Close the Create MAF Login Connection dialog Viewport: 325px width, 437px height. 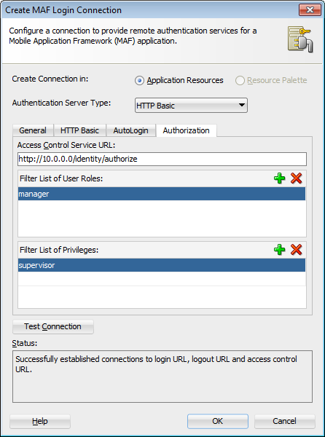[310, 10]
